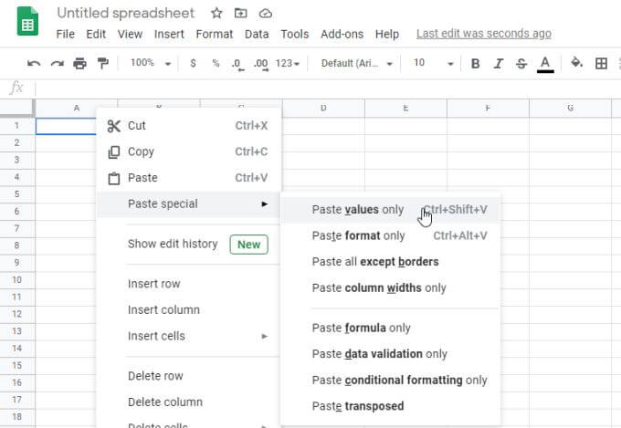Star the Untitled spreadsheet document
The height and width of the screenshot is (428, 621).
point(216,14)
